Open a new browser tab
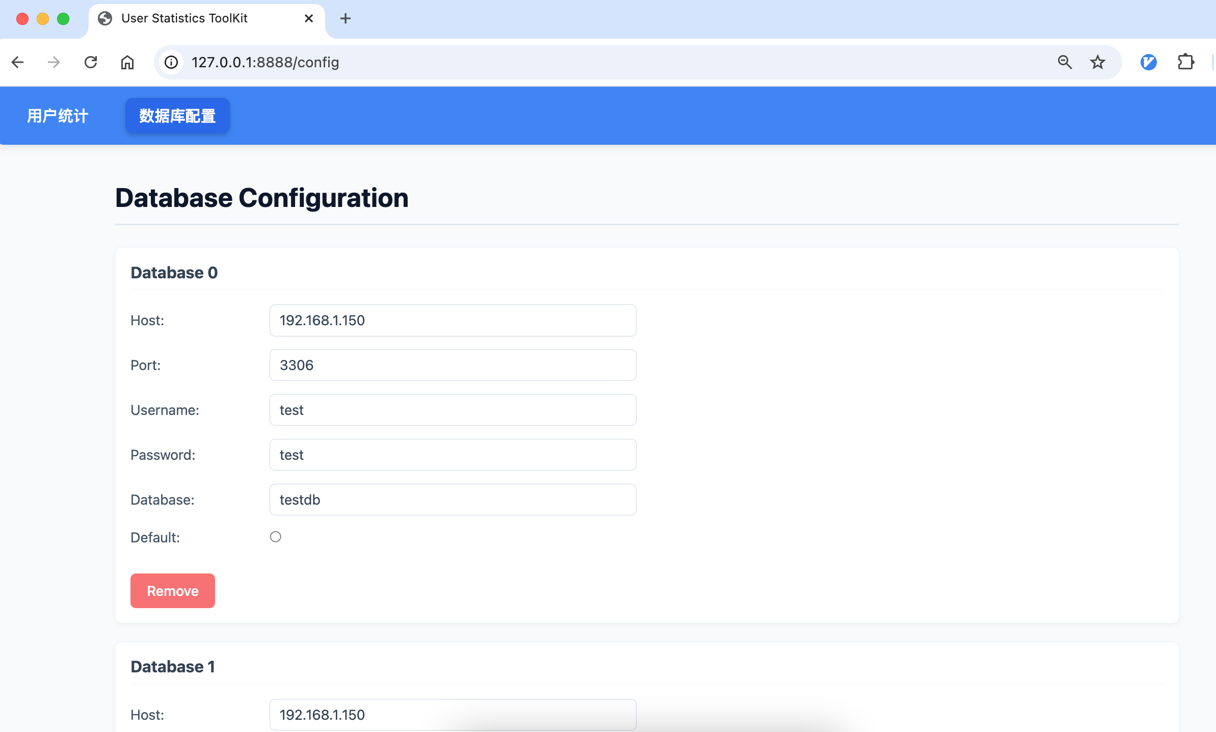The image size is (1216, 732). pos(346,19)
